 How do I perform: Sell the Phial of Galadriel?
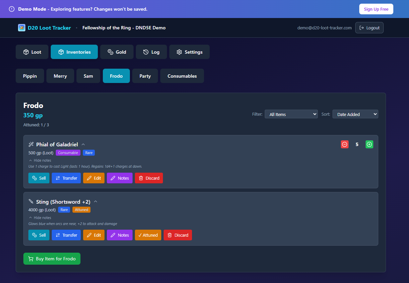pyautogui.click(x=39, y=178)
